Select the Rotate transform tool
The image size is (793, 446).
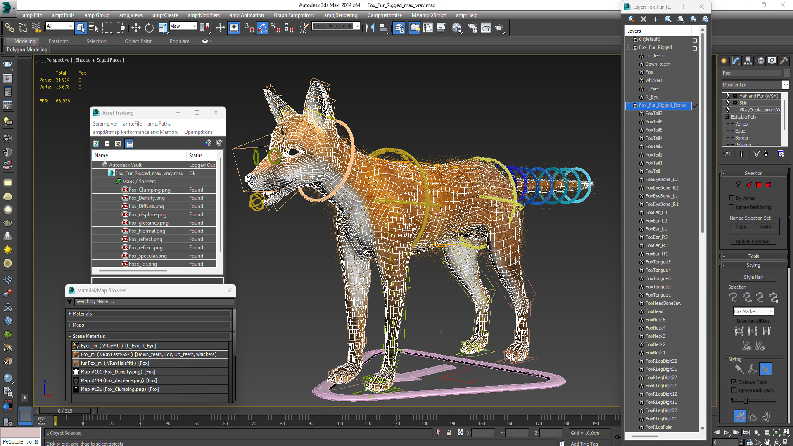tap(149, 28)
